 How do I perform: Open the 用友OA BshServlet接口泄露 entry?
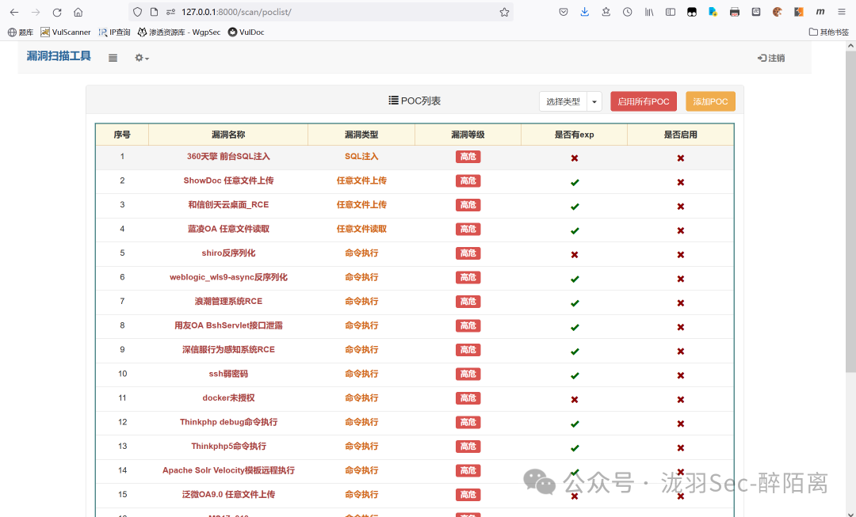(228, 325)
